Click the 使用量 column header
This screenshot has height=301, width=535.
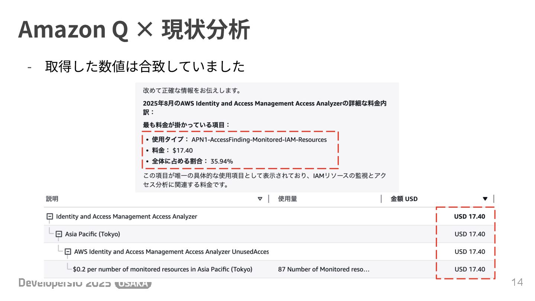click(288, 199)
